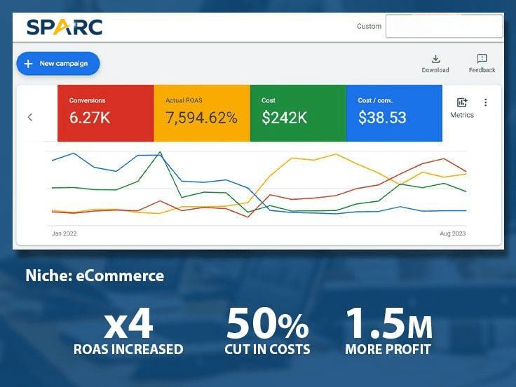Open the three-dot more options menu
Viewport: 516px width, 387px height.
pos(486,102)
